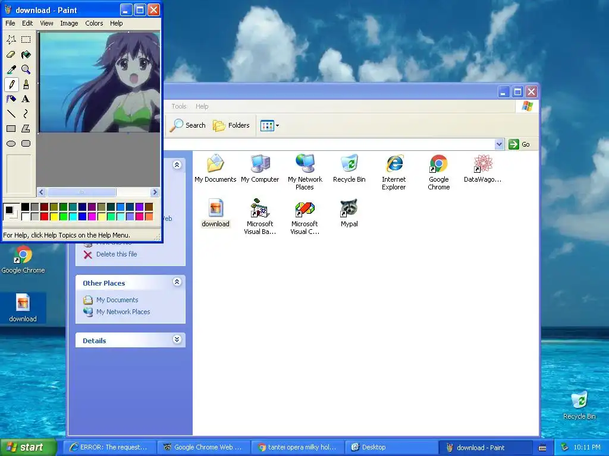Select the Text tool in Paint

(x=26, y=99)
